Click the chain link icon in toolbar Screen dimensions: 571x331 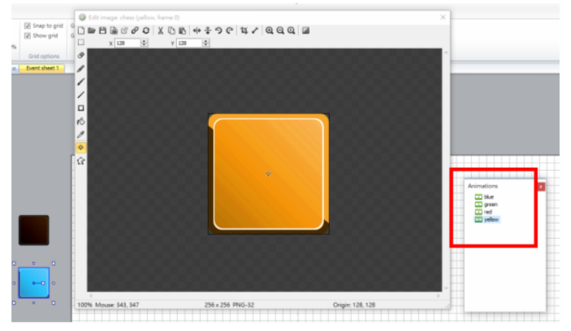click(135, 30)
